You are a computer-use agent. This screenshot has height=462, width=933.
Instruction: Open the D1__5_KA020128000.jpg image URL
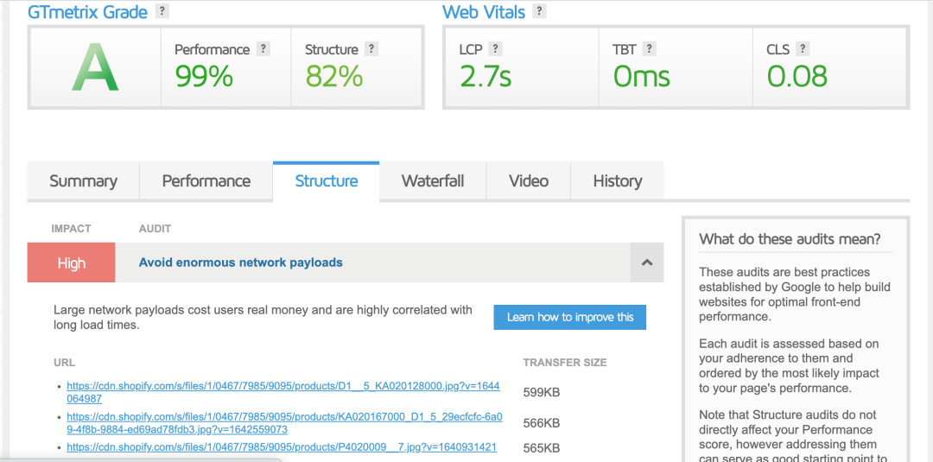[283, 392]
